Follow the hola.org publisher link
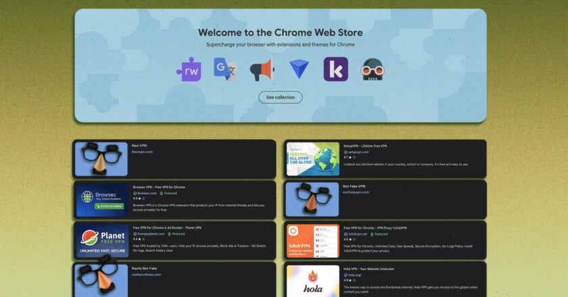 pyautogui.click(x=354, y=275)
